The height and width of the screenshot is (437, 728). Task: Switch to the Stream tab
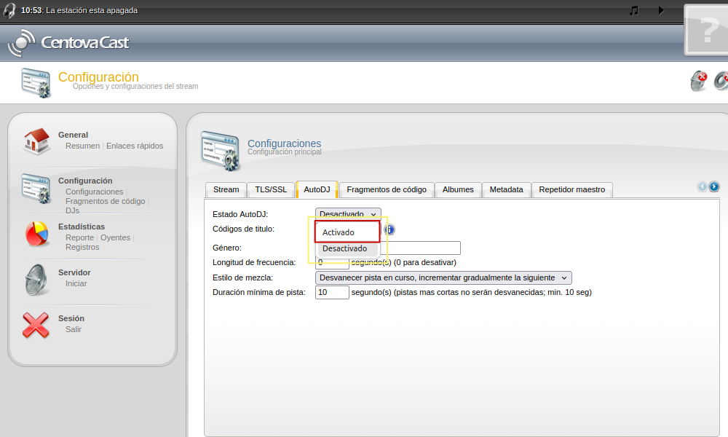coord(226,189)
